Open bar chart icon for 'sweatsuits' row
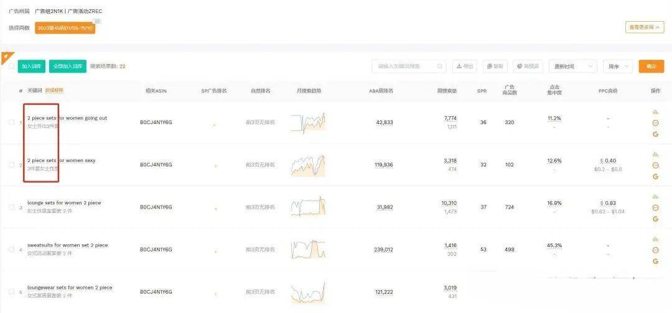 655,239
